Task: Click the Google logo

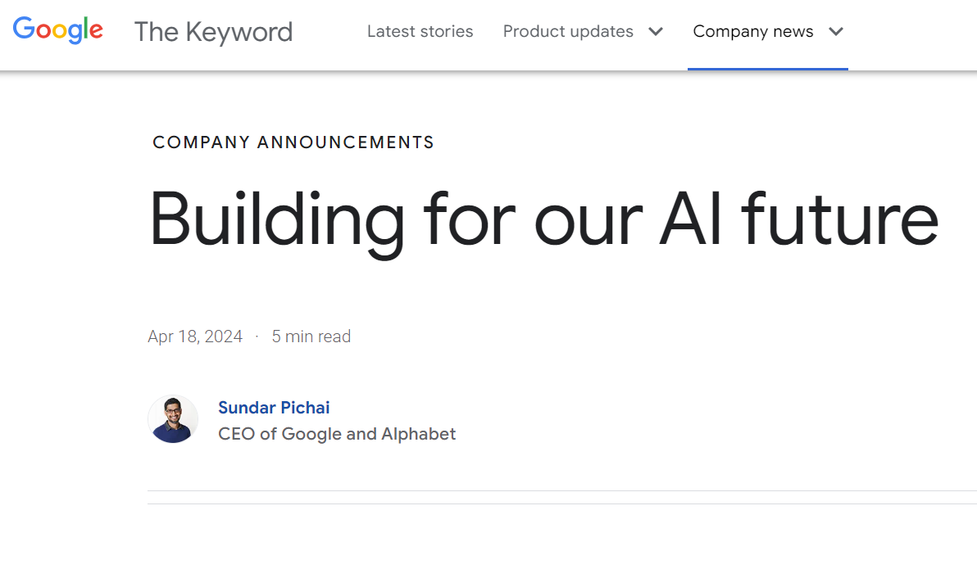Action: 58,29
